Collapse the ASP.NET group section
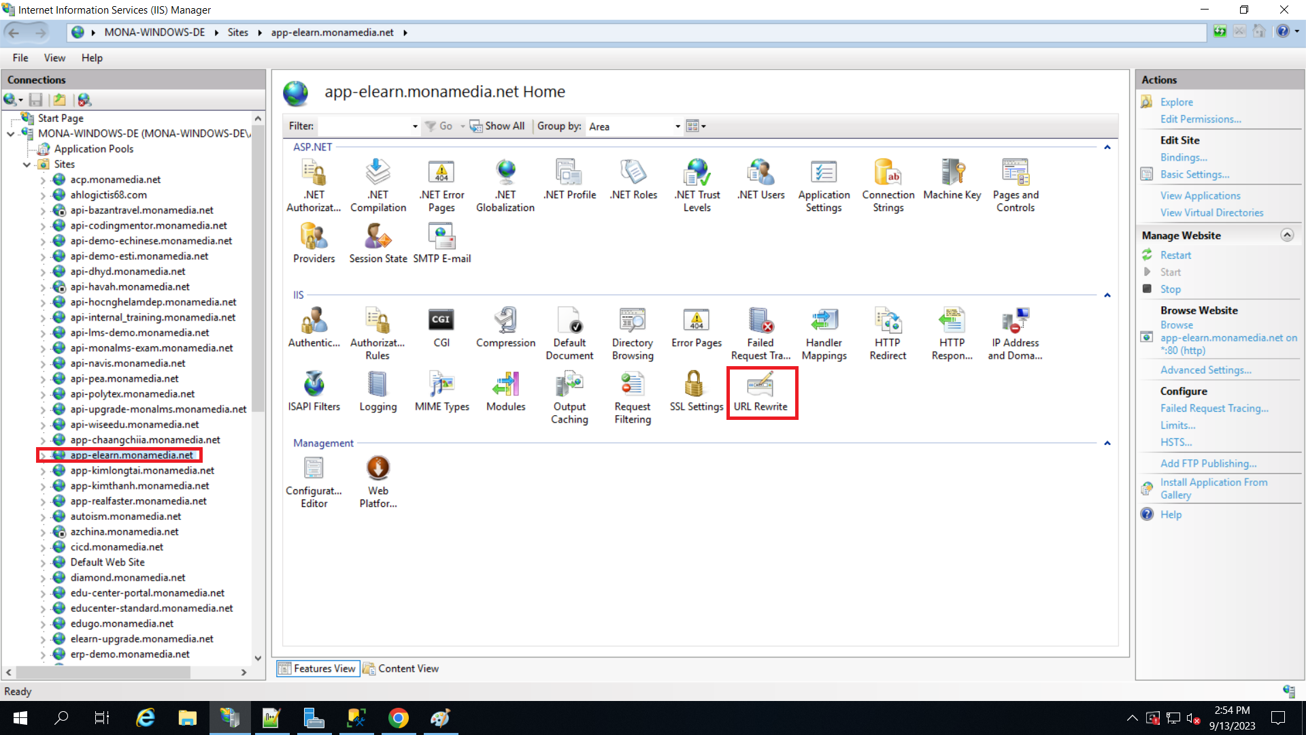This screenshot has height=735, width=1306. pos(1107,147)
